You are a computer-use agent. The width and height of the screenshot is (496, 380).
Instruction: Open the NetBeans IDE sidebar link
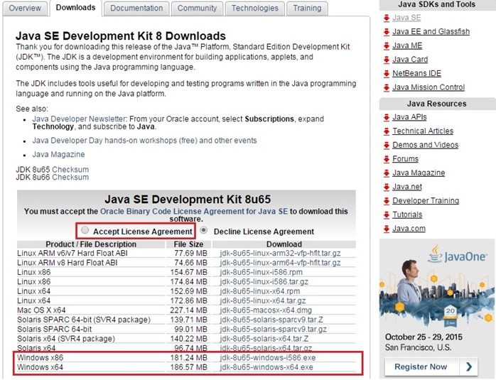416,73
